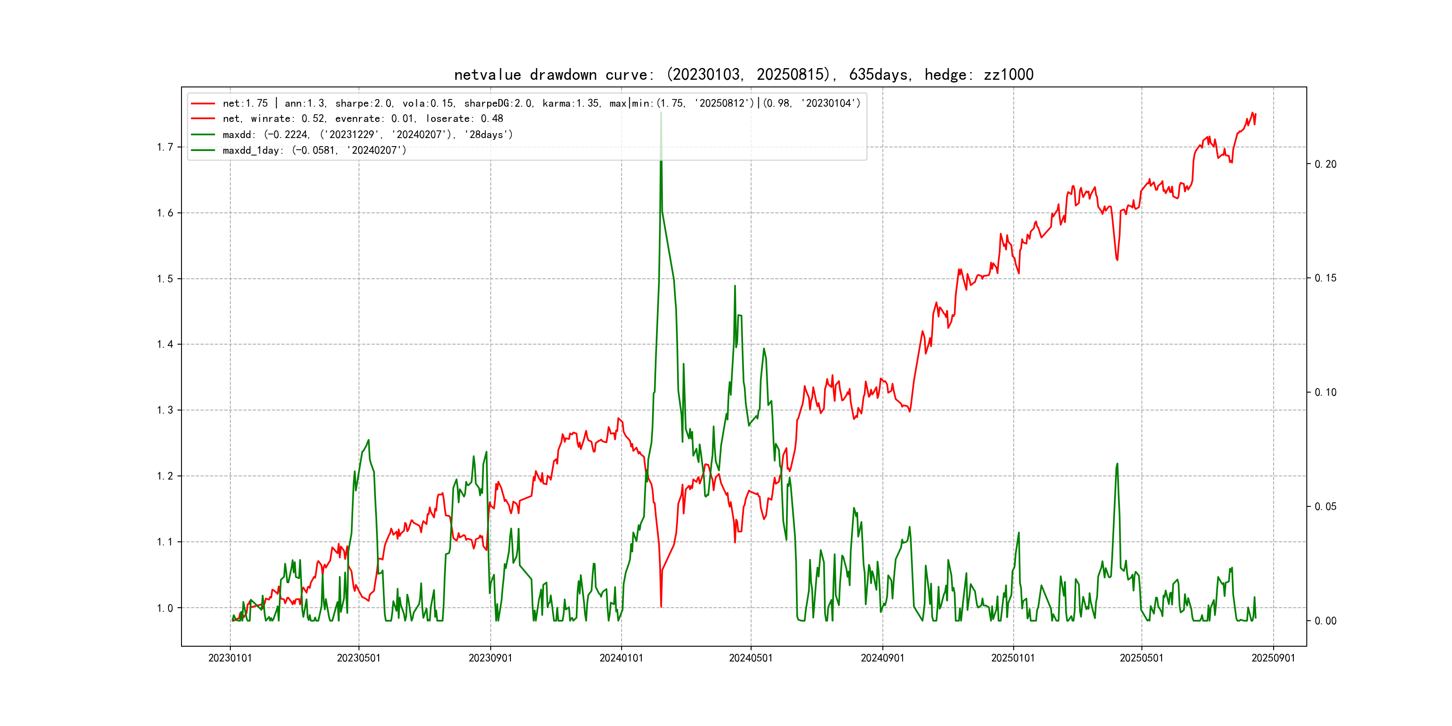This screenshot has height=726, width=1452.
Task: Click the 20250501 x-axis date label
Action: point(1141,658)
